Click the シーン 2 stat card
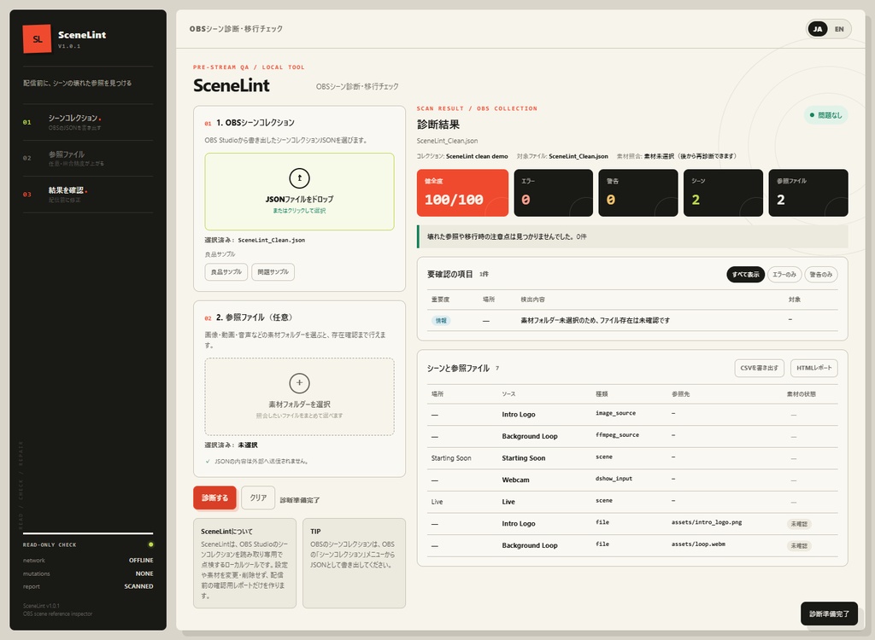 pyautogui.click(x=723, y=193)
